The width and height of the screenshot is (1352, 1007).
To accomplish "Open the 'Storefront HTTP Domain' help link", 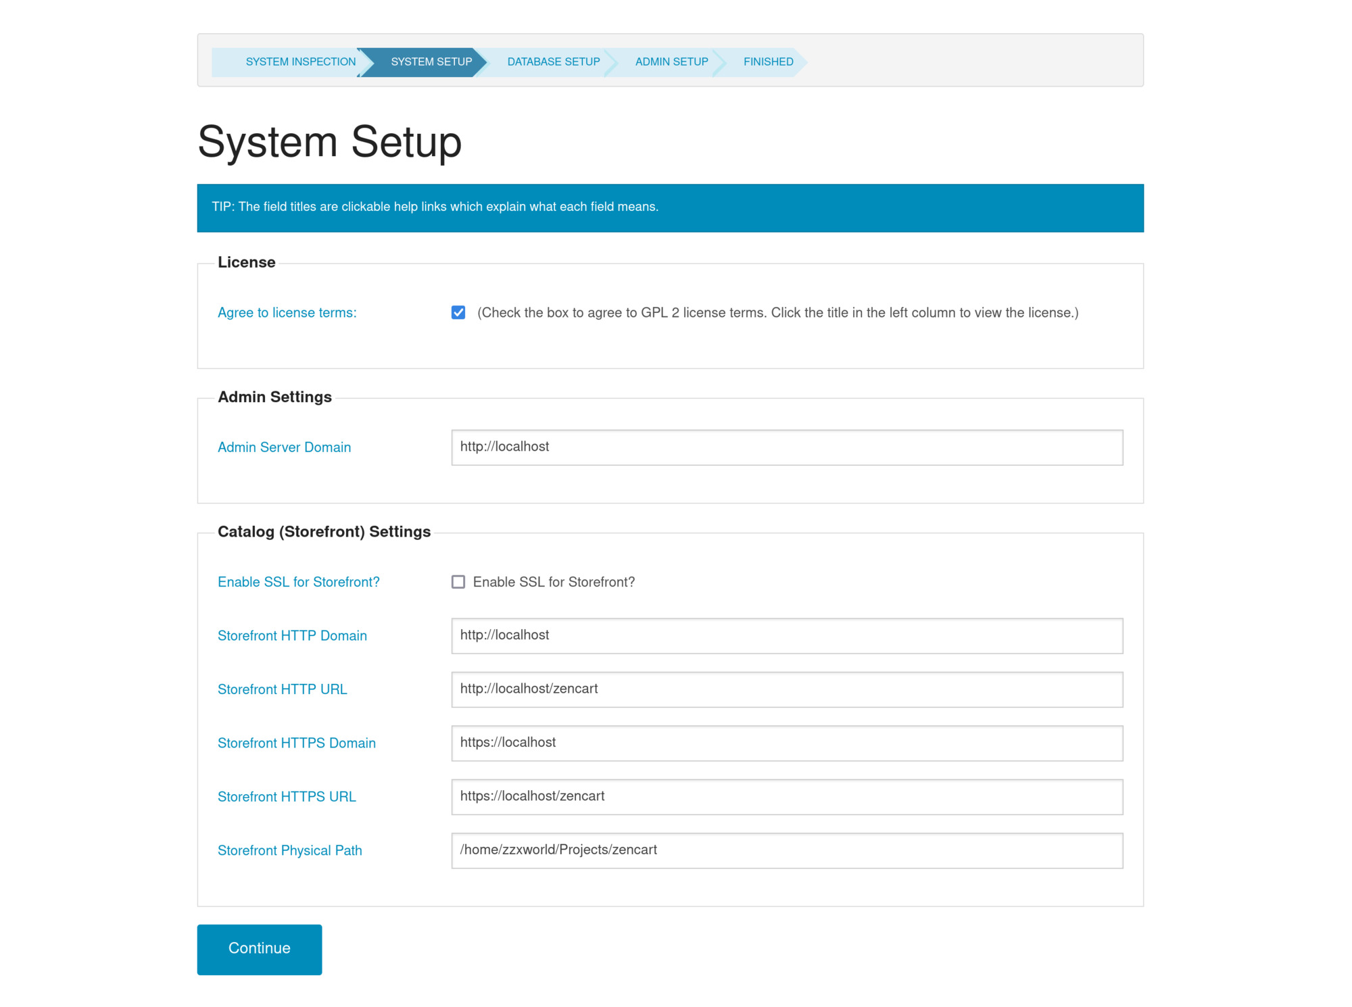I will (x=292, y=635).
